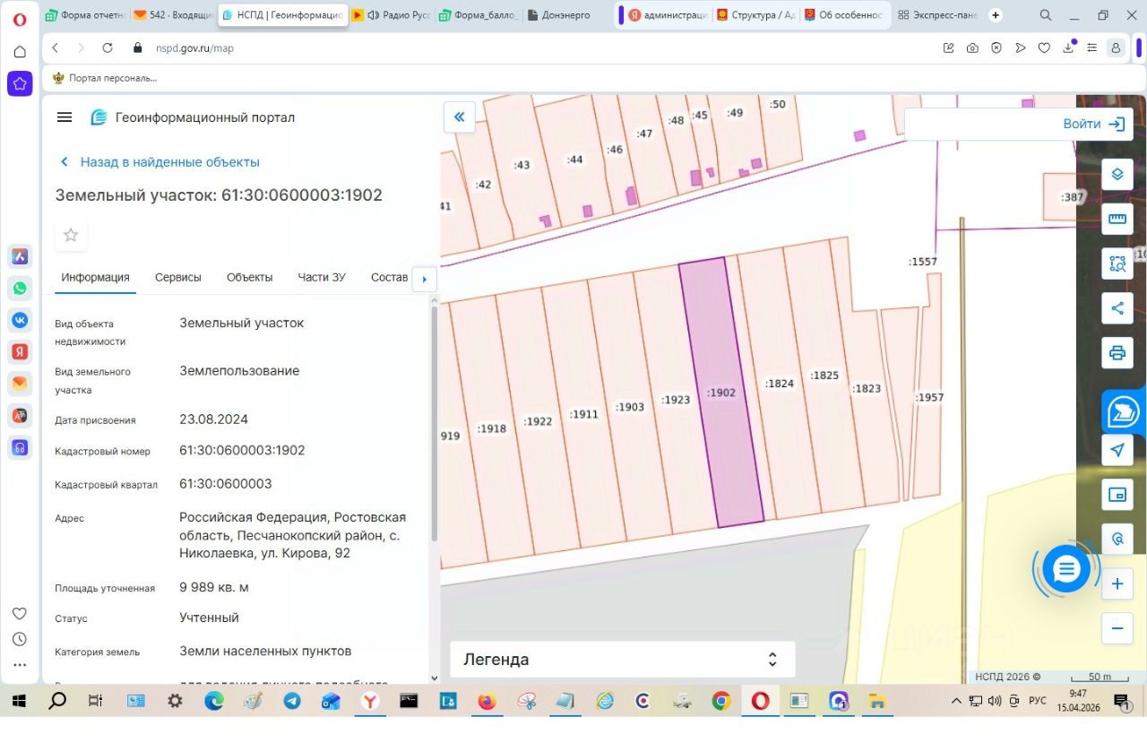Show hidden tray icons chevron
The width and height of the screenshot is (1147, 743).
(x=957, y=701)
